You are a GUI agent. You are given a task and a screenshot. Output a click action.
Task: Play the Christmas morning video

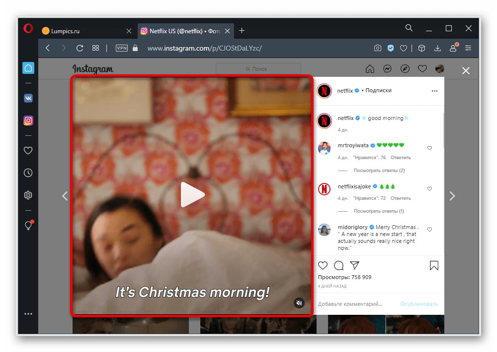(192, 195)
